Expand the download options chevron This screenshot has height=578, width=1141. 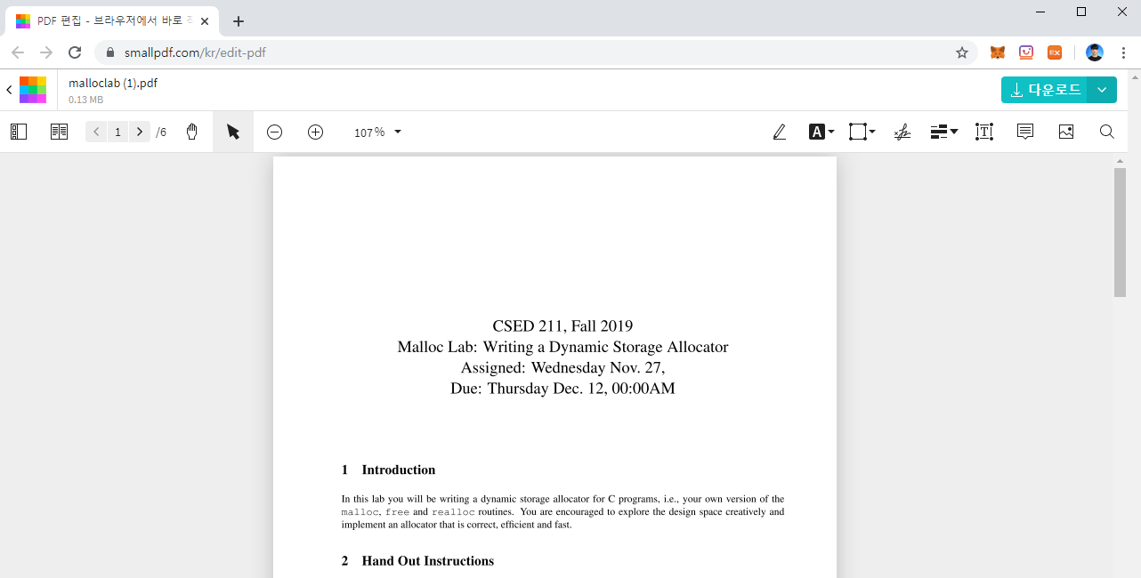[1102, 90]
